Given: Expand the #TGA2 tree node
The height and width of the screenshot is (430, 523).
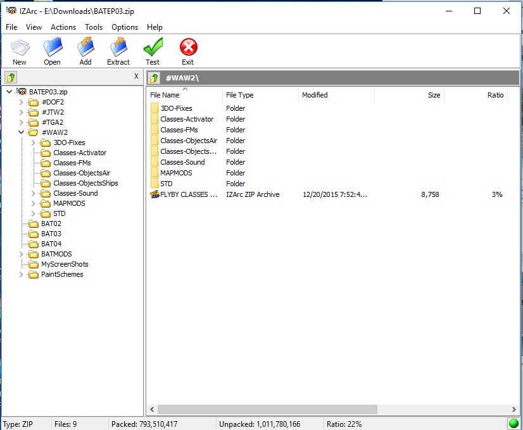Looking at the screenshot, I should point(22,122).
